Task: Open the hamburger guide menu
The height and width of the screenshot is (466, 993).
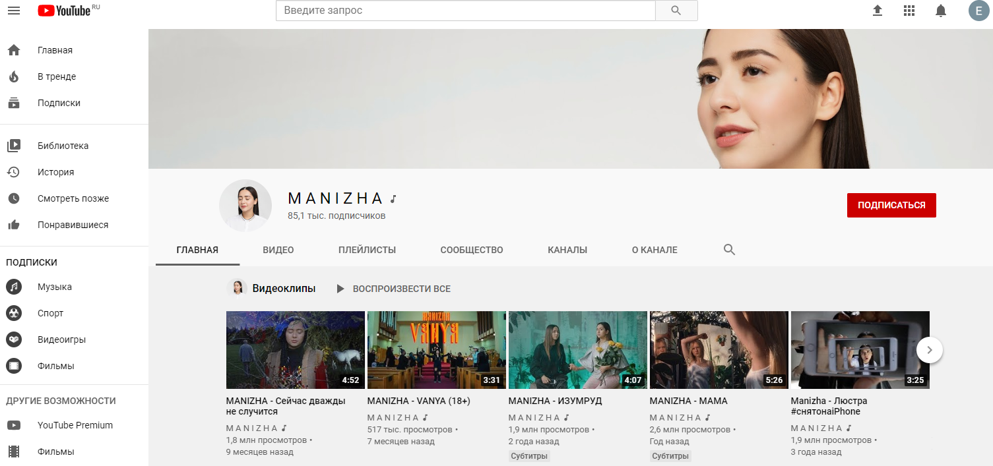Action: point(13,11)
